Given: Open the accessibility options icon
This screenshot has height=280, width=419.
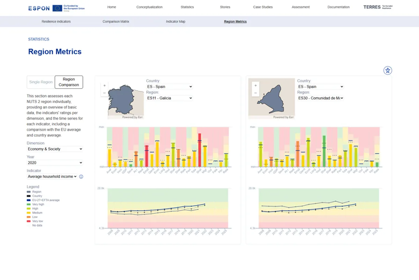Looking at the screenshot, I should (x=388, y=70).
